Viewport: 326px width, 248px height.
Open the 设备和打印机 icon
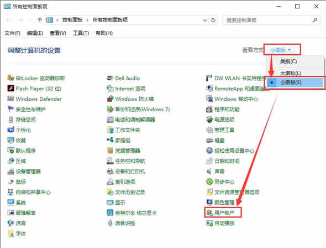click(x=110, y=172)
